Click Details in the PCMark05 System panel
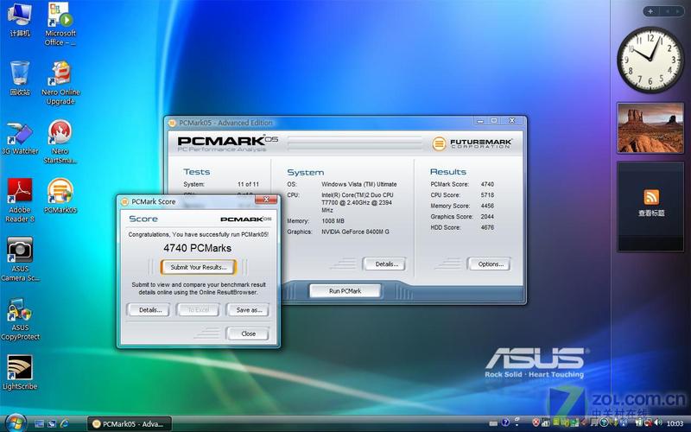This screenshot has width=691, height=432. pyautogui.click(x=384, y=264)
